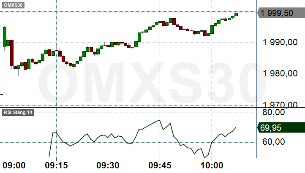Click the RSI value tag 69,95
This screenshot has width=305, height=173.
pyautogui.click(x=281, y=128)
